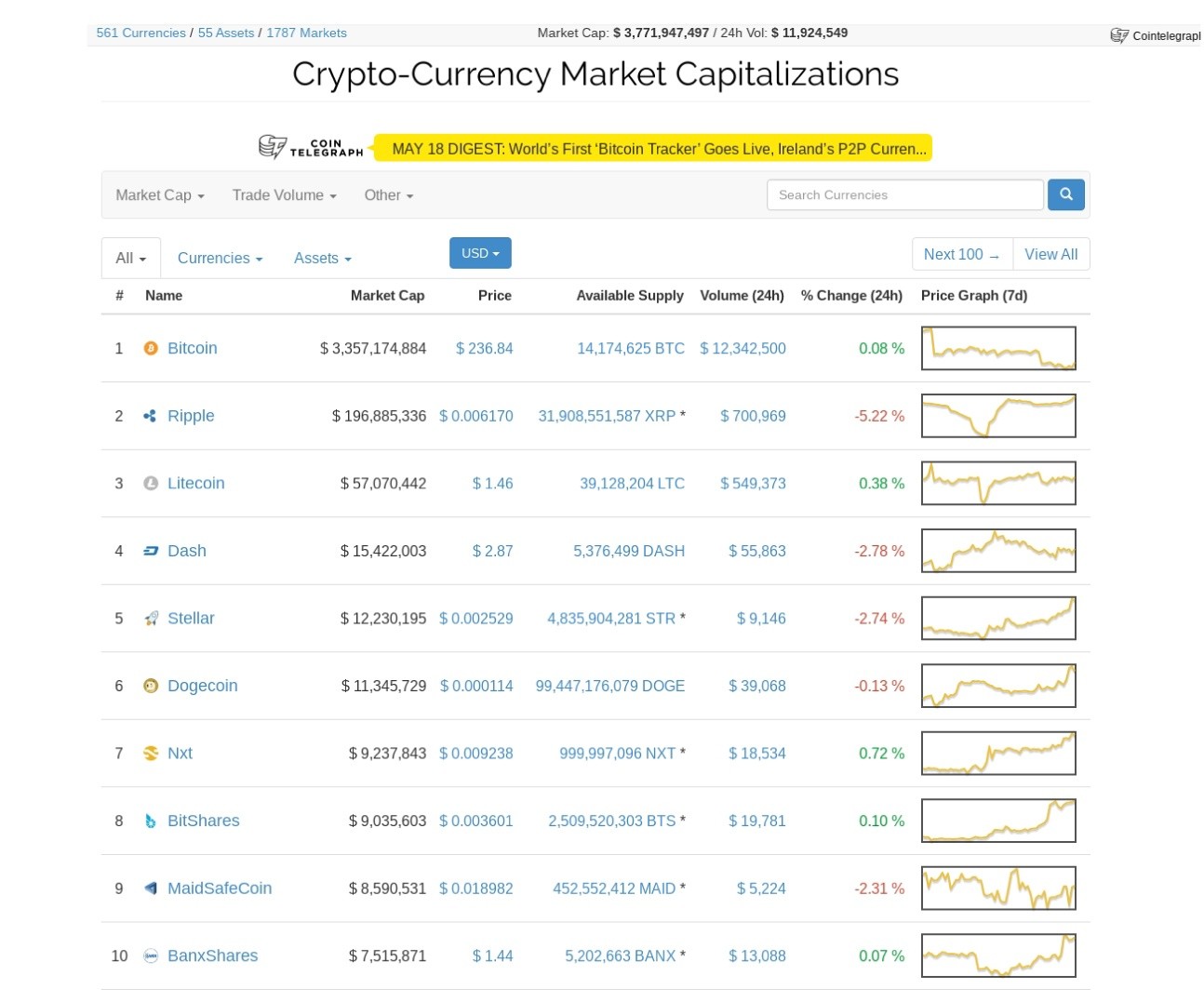The height and width of the screenshot is (1002, 1204).
Task: Focus the Search Currencies field
Action: pyautogui.click(x=904, y=194)
